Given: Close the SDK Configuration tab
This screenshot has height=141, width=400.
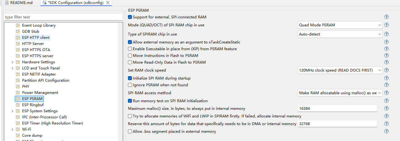Looking at the screenshot, I should pos(108,3).
